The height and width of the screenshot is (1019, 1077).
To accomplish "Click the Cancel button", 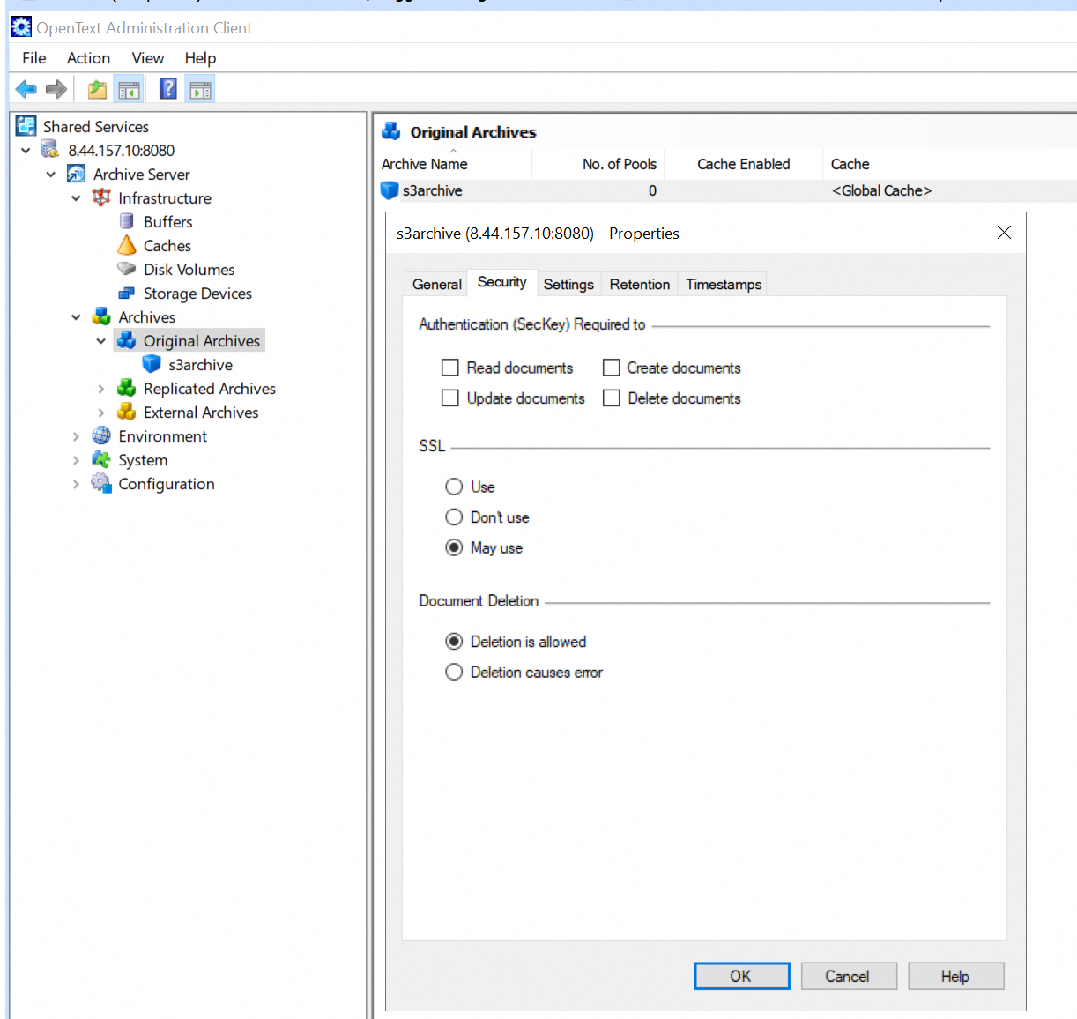I will (x=848, y=976).
